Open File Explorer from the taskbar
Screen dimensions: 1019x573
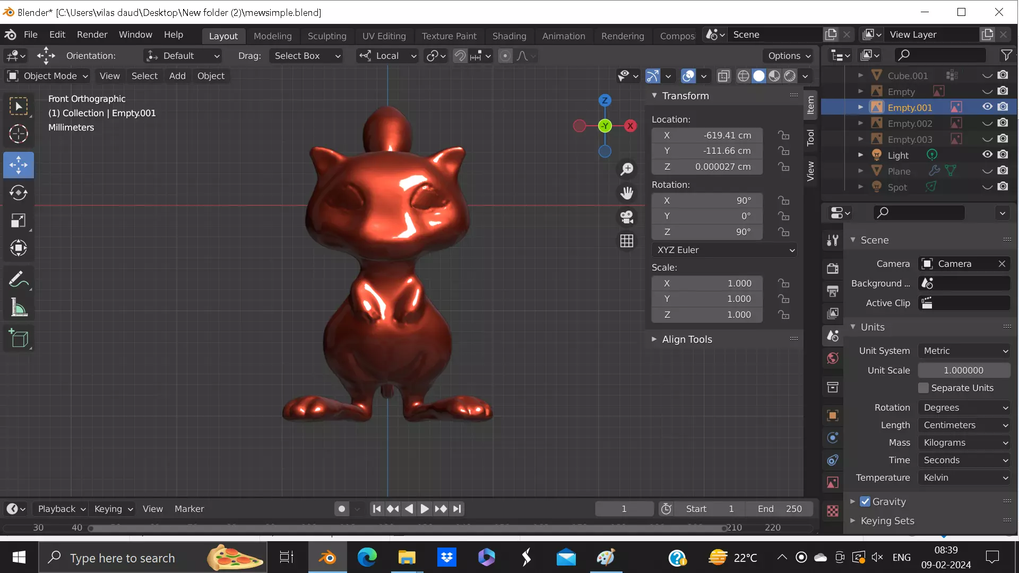click(x=407, y=558)
